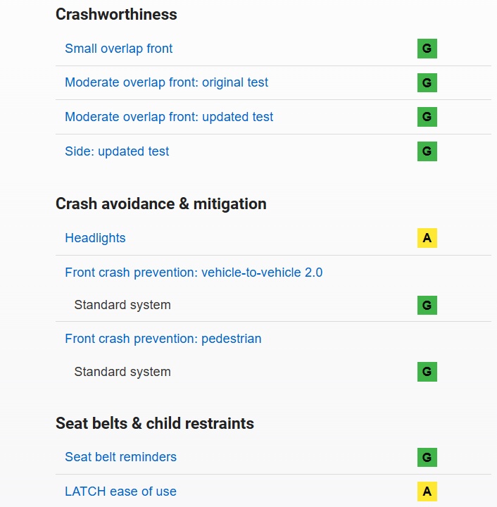The image size is (497, 507).
Task: Click the G badge under vehicle-to-vehicle Standard system
Action: pos(427,305)
